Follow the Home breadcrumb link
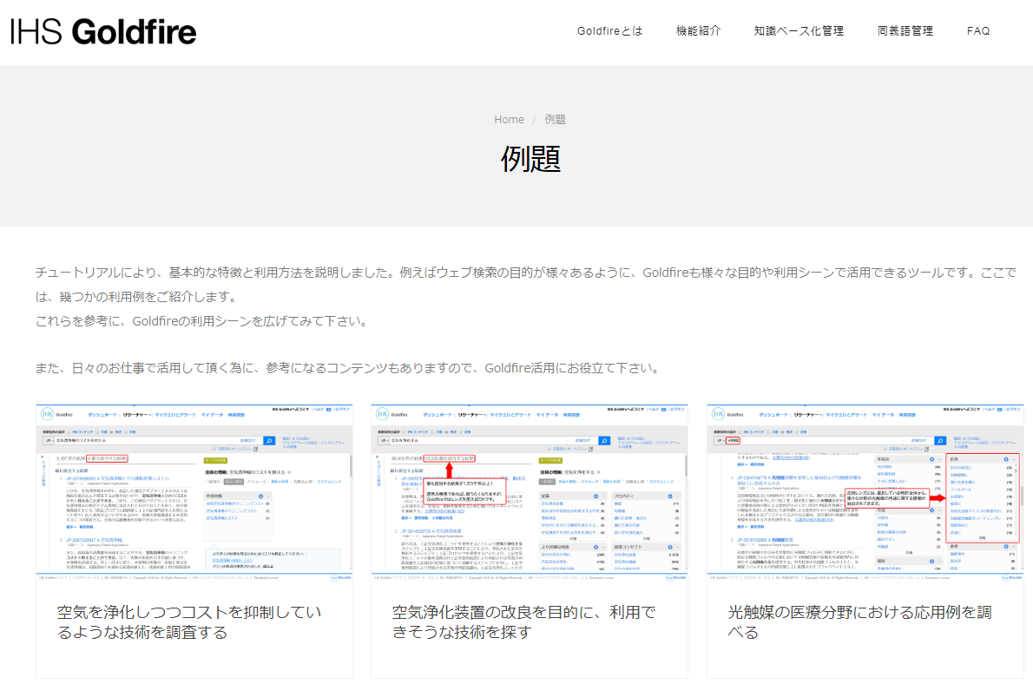1033x684 pixels. pos(510,119)
